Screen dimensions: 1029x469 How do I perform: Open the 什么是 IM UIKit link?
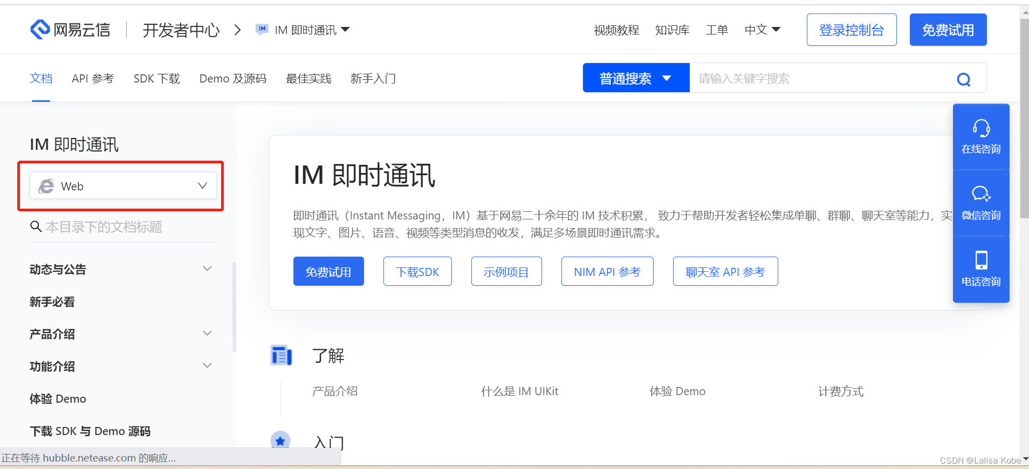(x=519, y=391)
